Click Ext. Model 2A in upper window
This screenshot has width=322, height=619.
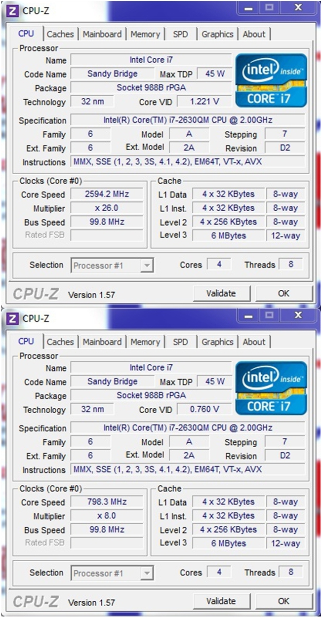pyautogui.click(x=189, y=148)
